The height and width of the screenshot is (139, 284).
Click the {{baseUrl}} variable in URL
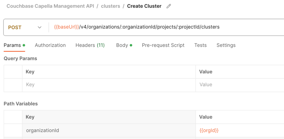67,27
